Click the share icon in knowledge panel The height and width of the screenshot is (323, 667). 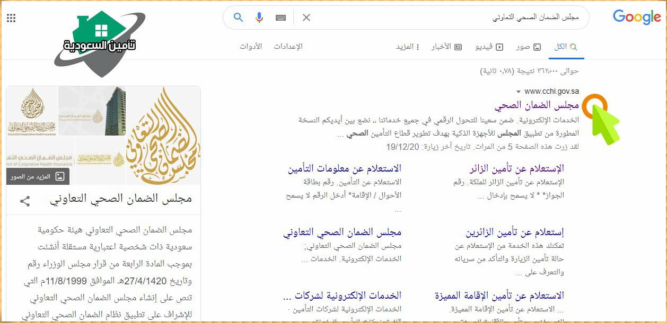tap(25, 201)
